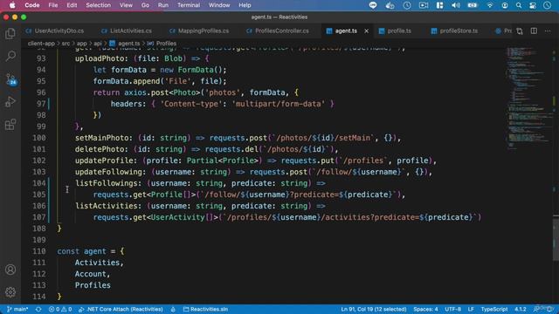Open the Explorer view in activity bar
The width and height of the screenshot is (559, 314).
pyautogui.click(x=10, y=33)
